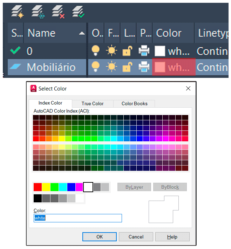Click the Color name input field
Screen dimensions: 231x249
(78, 218)
